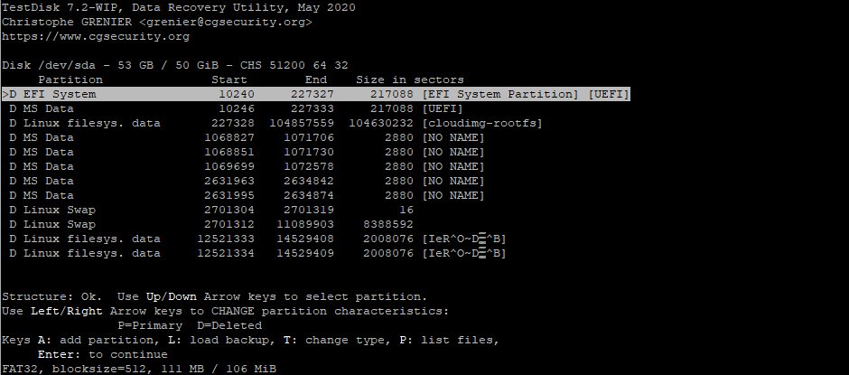The height and width of the screenshot is (375, 849).
Task: Click the TestDisk 7.2-WIP title line
Action: (x=179, y=7)
